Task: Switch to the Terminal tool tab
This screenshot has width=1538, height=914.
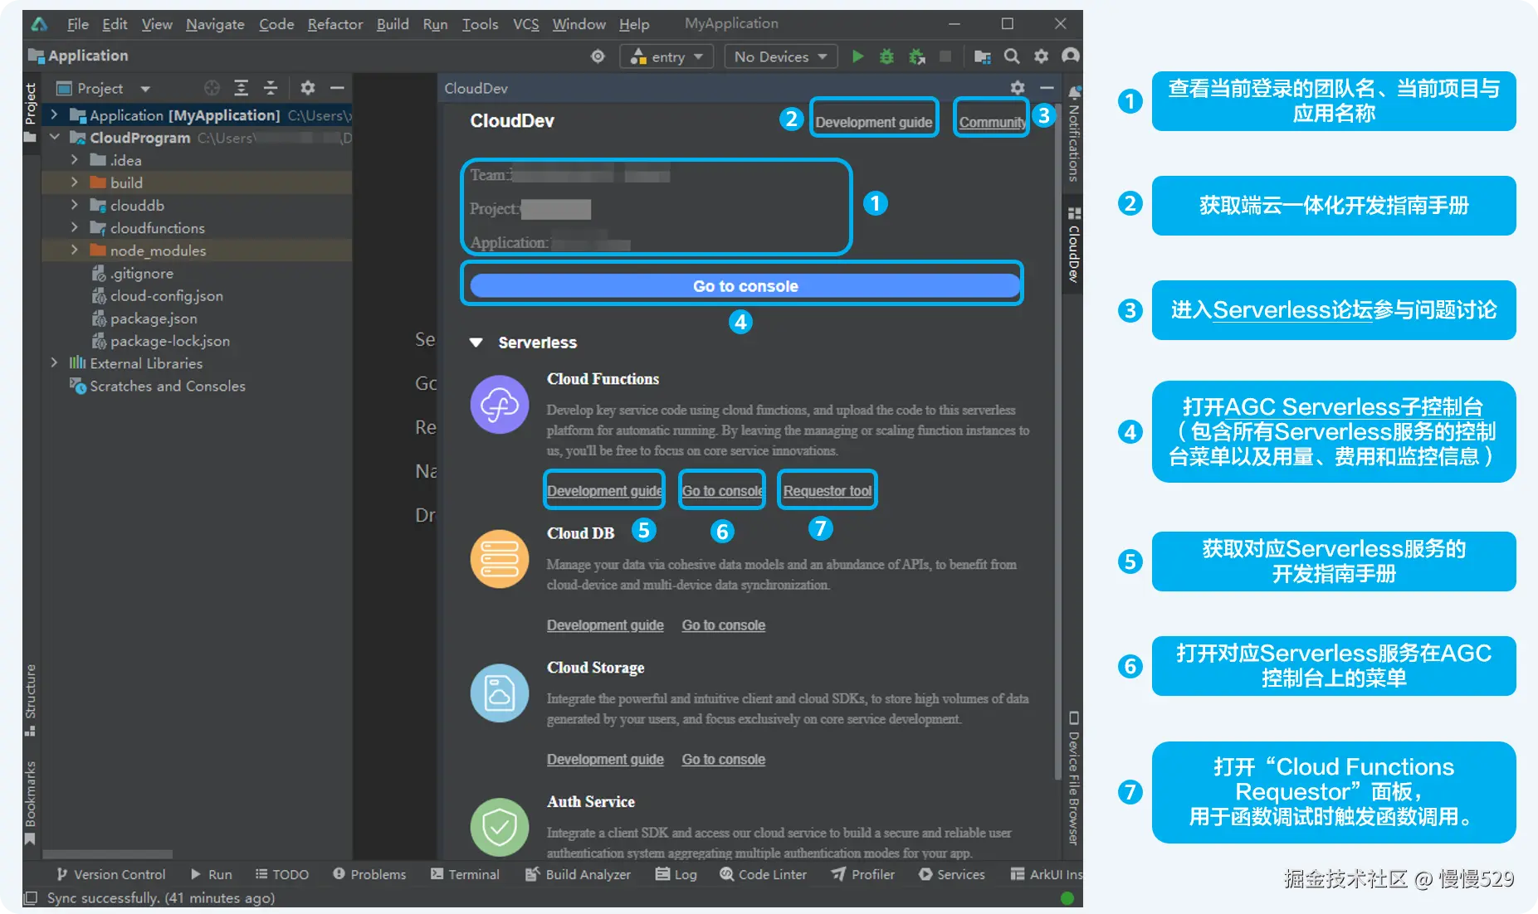Action: [x=466, y=874]
